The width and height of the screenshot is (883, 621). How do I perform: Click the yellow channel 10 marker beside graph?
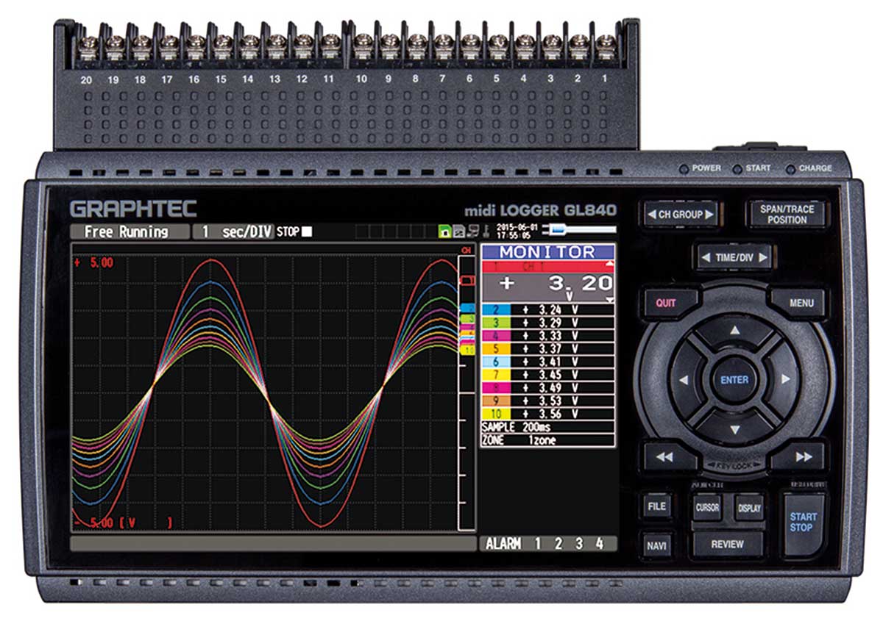click(467, 350)
